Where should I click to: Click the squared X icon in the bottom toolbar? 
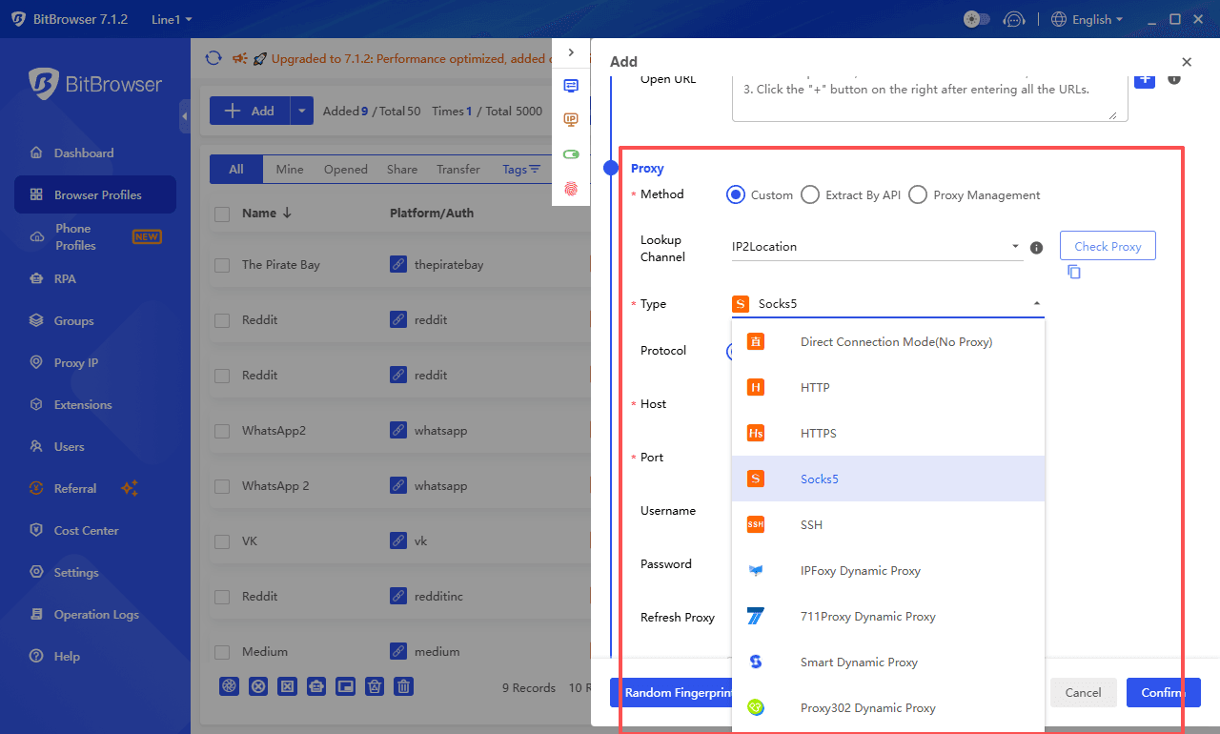tap(287, 685)
